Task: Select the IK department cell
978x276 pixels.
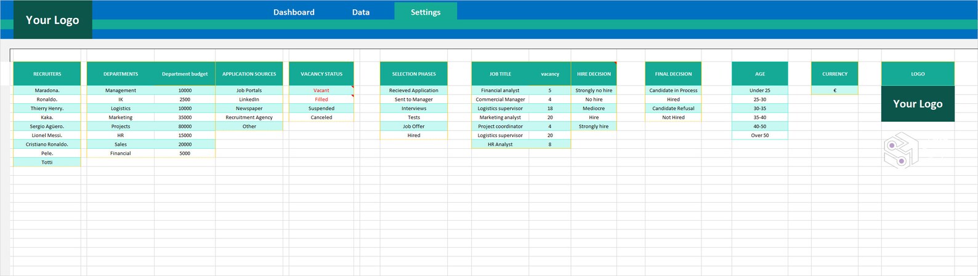Action: [x=121, y=100]
